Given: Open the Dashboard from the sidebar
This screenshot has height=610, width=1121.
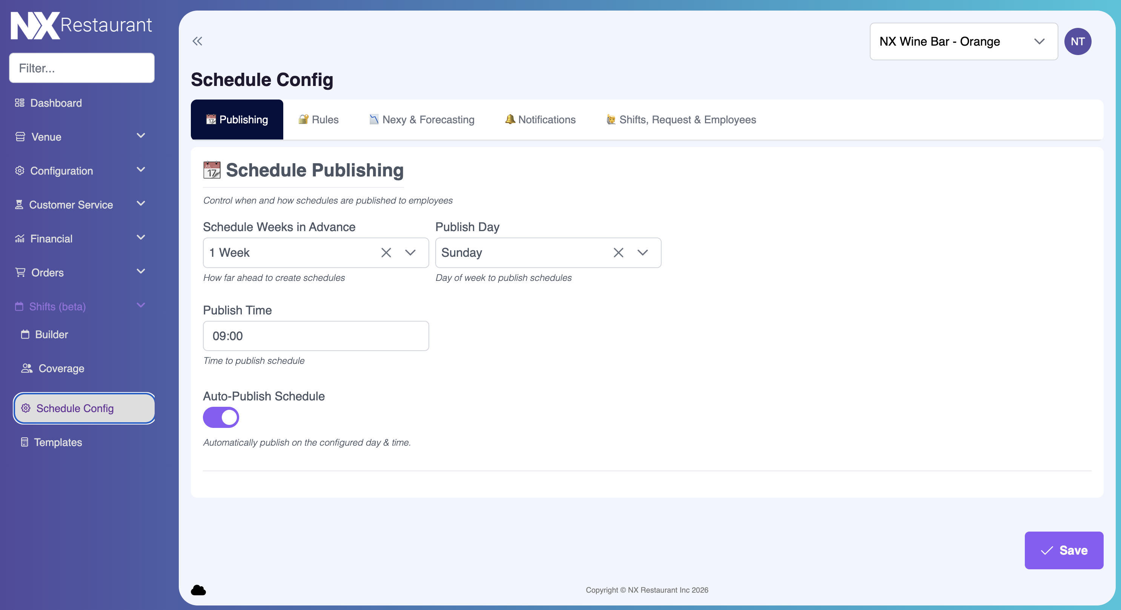Looking at the screenshot, I should (x=56, y=103).
